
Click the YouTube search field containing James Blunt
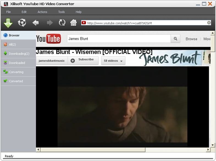[119, 39]
